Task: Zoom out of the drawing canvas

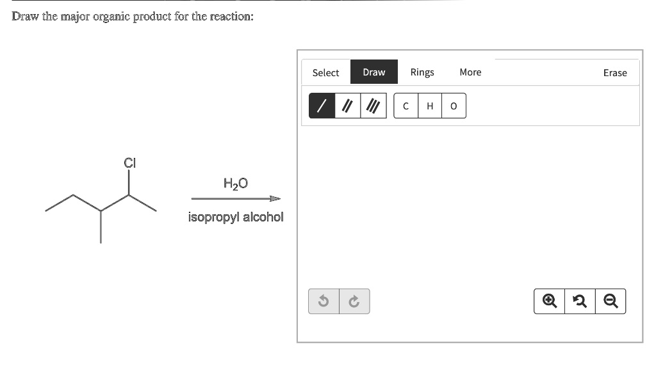Action: point(609,301)
